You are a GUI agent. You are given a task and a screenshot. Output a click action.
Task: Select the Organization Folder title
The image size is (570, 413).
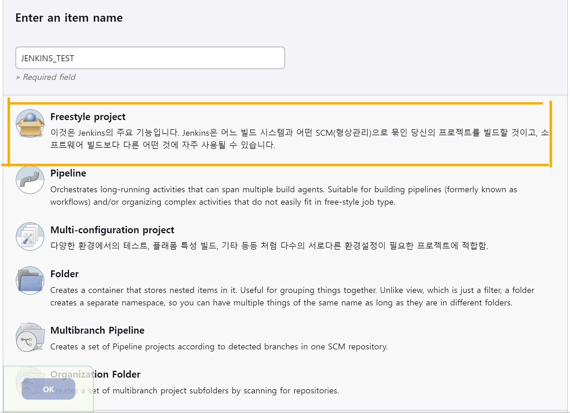pyautogui.click(x=95, y=374)
